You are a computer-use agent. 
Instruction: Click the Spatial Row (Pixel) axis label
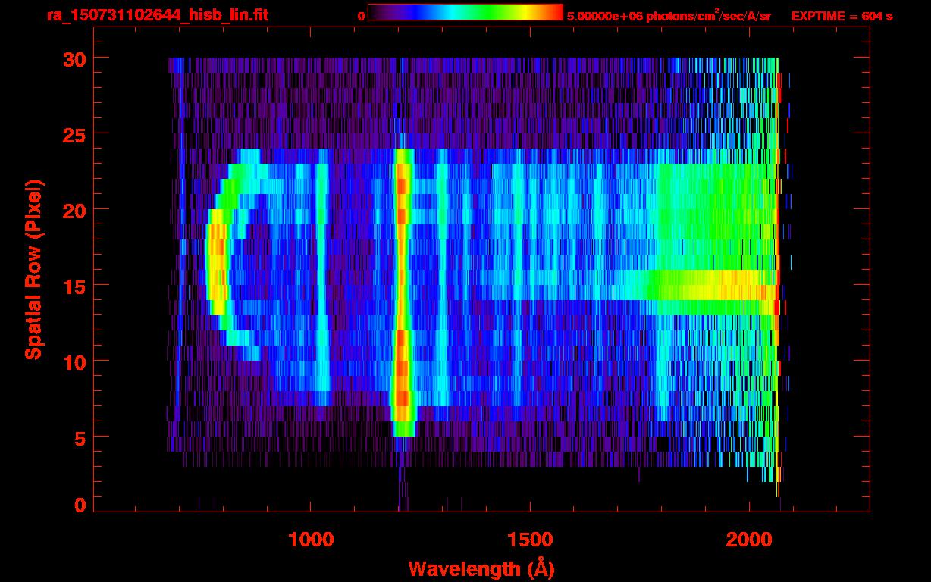point(34,269)
